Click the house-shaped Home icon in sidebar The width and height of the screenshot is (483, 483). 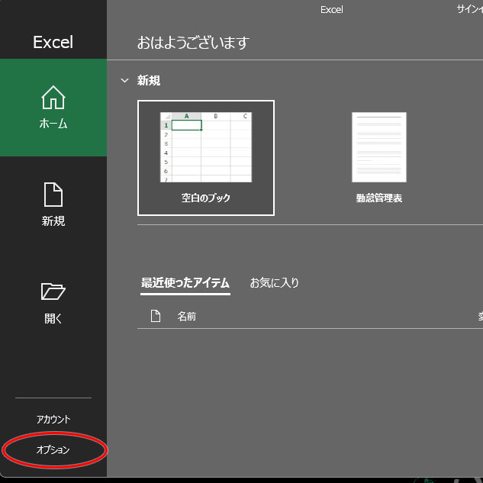coord(53,98)
